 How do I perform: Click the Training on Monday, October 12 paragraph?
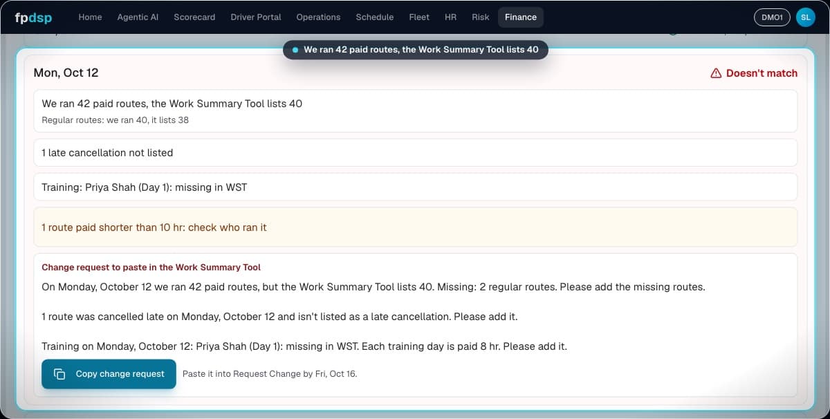pyautogui.click(x=304, y=346)
